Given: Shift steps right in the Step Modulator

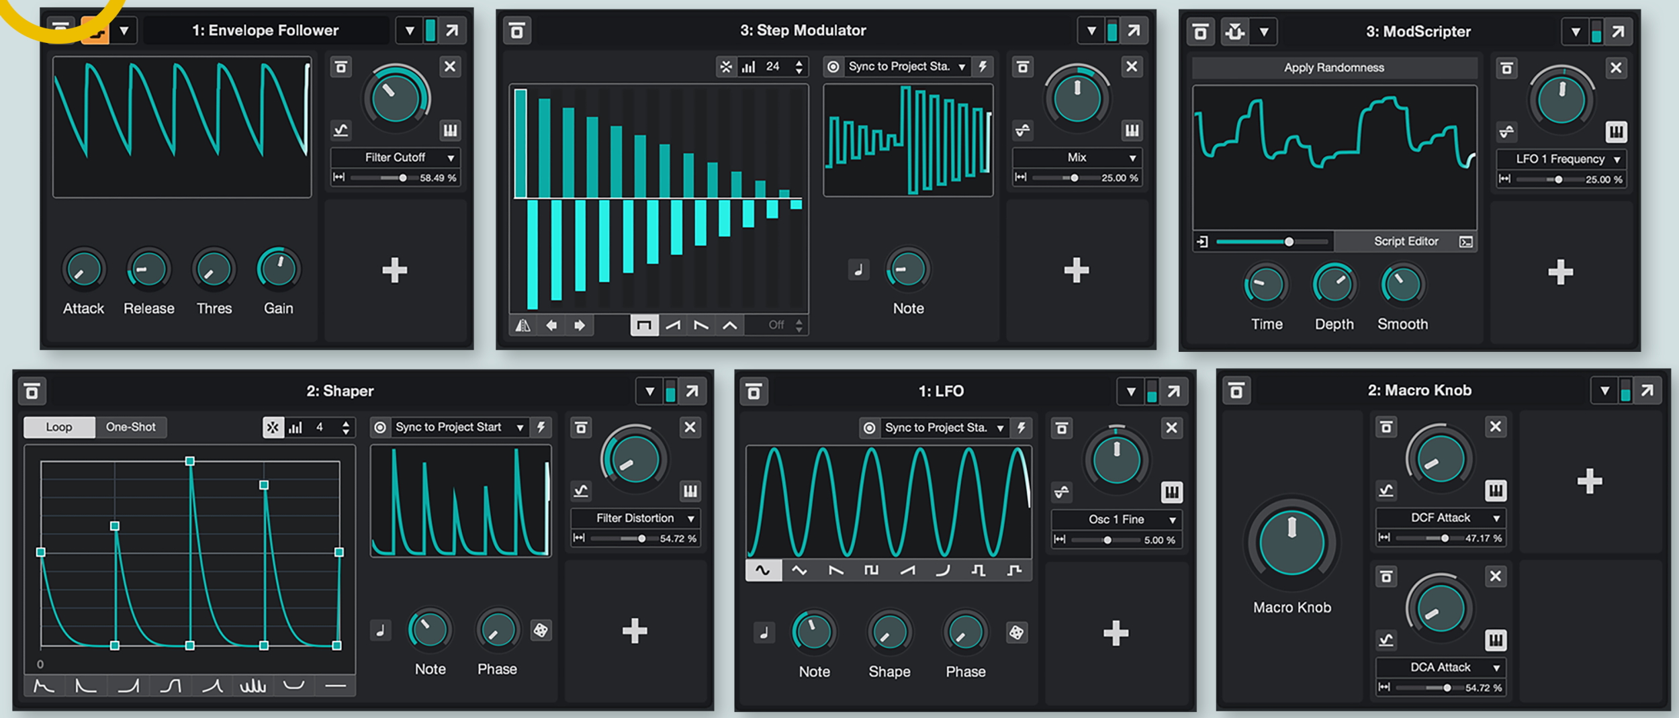Looking at the screenshot, I should click(x=579, y=326).
